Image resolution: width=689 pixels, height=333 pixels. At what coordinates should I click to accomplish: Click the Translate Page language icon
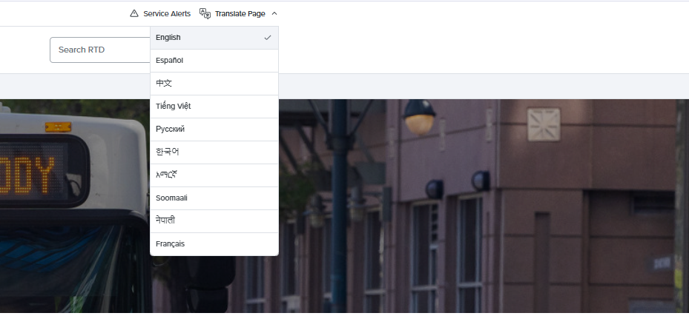pyautogui.click(x=205, y=13)
